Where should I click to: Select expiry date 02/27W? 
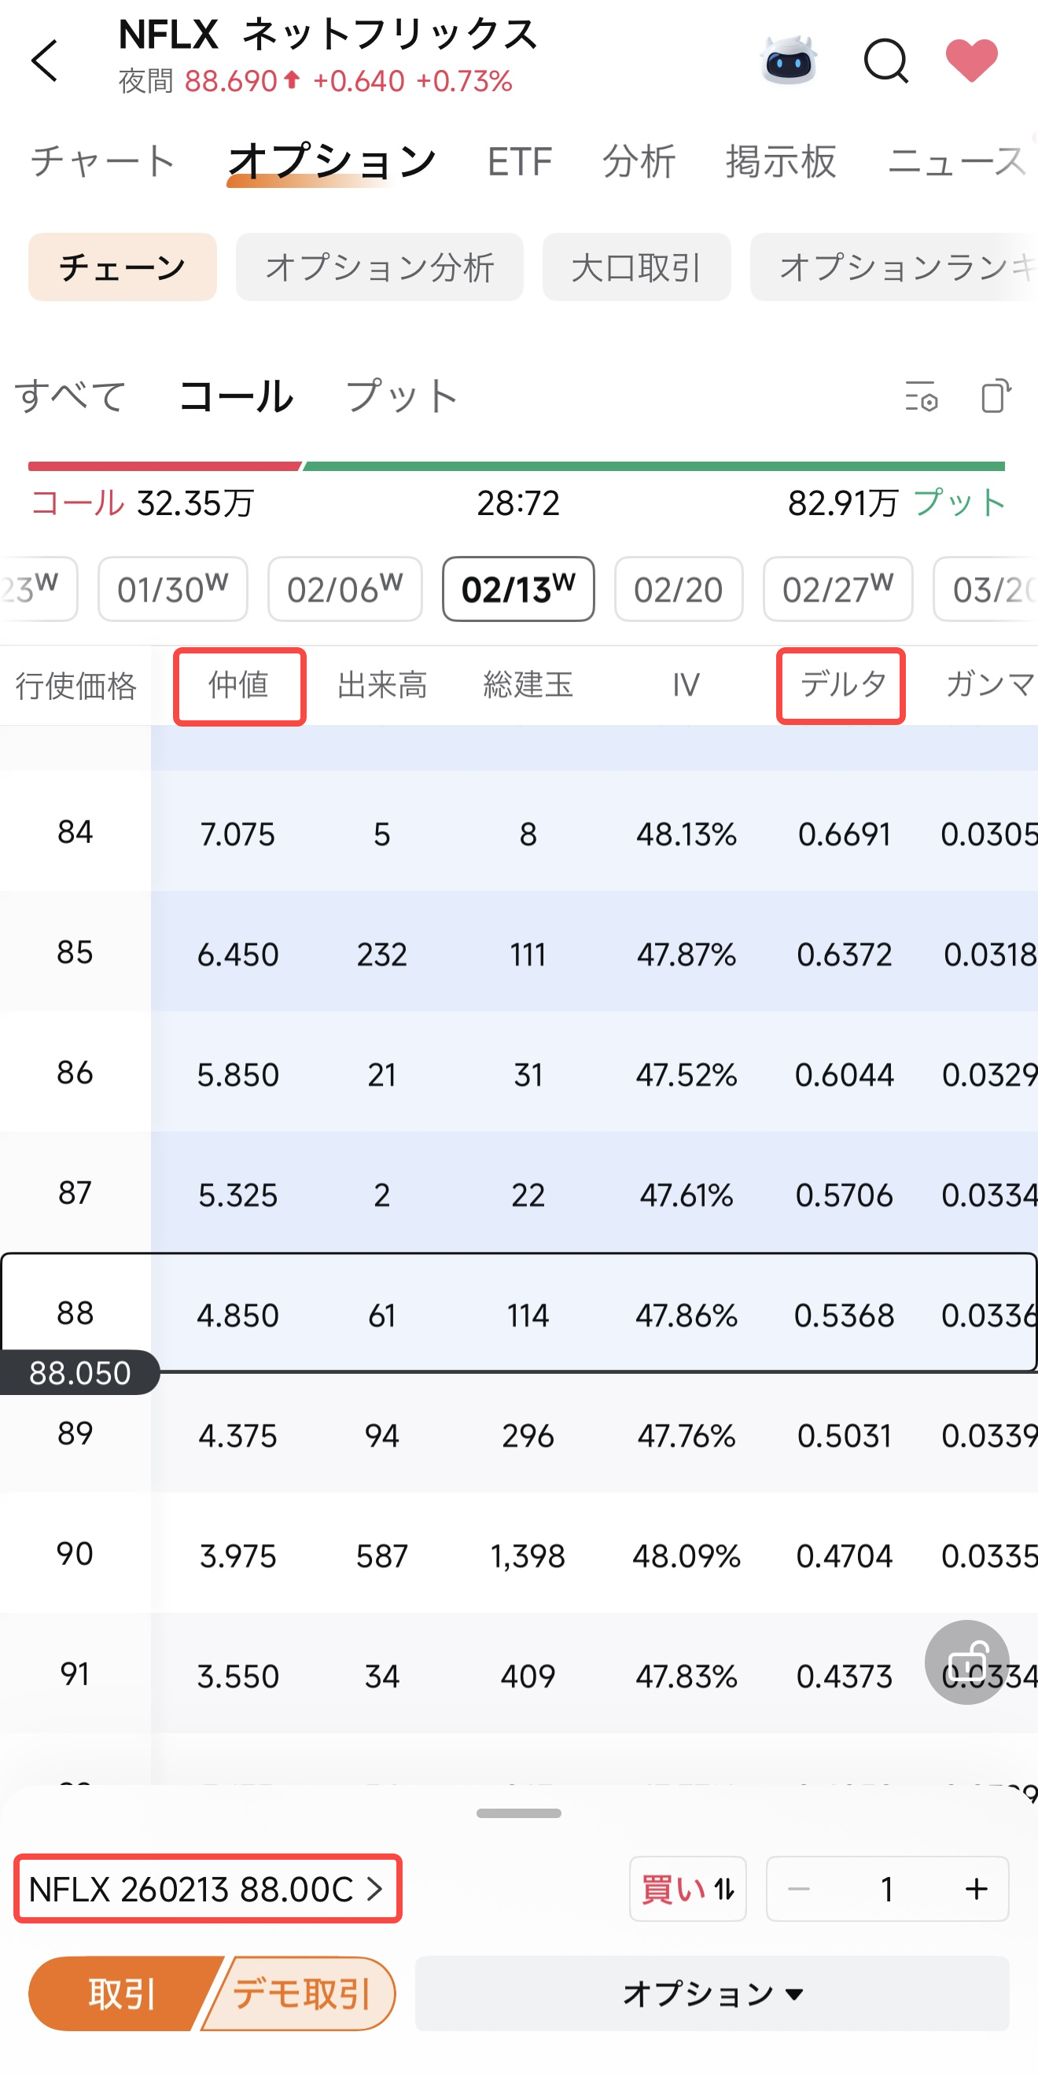838,589
